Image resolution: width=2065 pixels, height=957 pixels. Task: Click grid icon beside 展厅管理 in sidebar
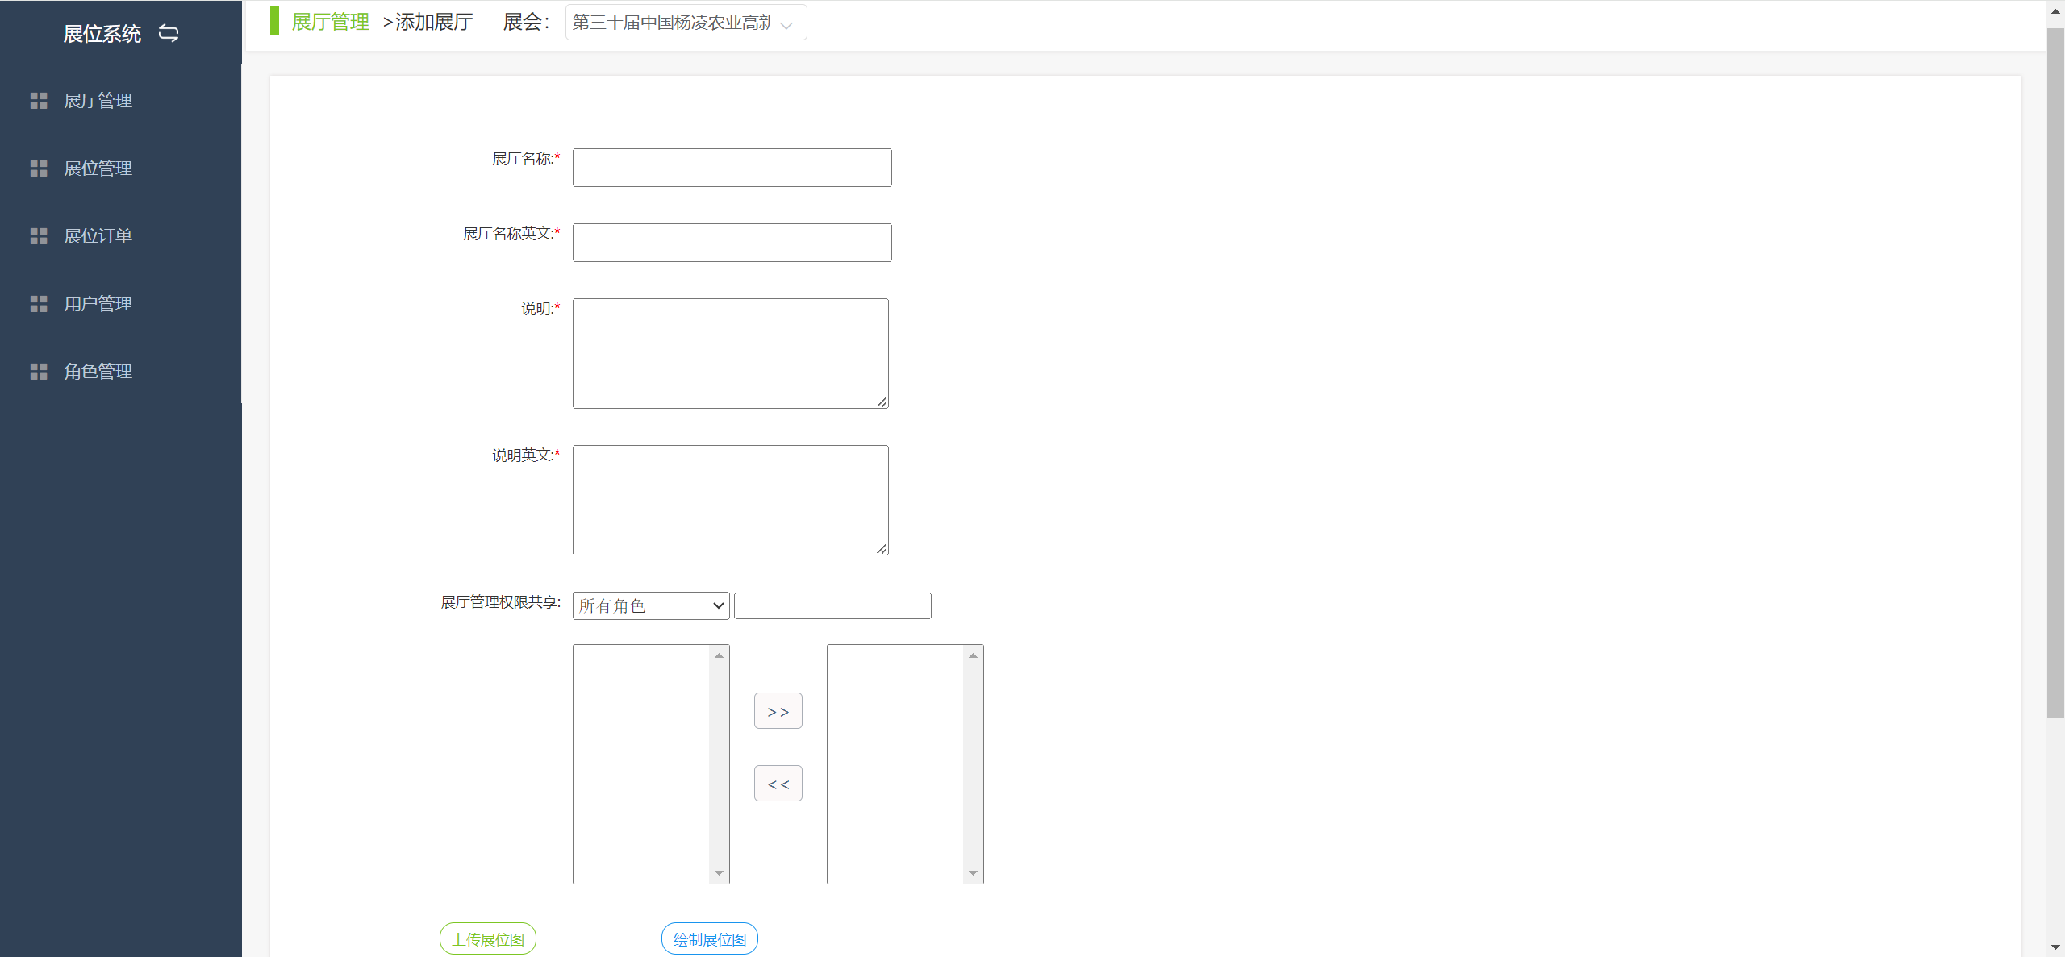point(39,101)
